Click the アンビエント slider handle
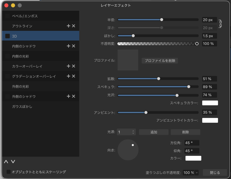This screenshot has height=179, width=231. coord(146,113)
